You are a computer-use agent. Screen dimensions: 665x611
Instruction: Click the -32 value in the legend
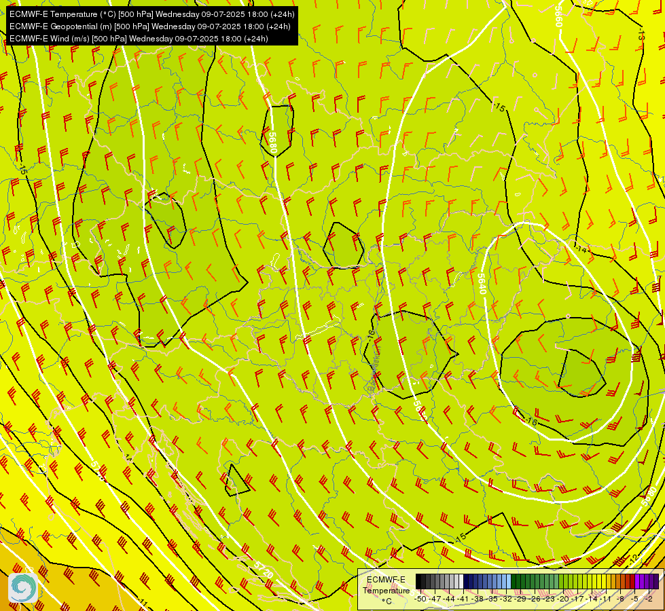[x=506, y=599]
